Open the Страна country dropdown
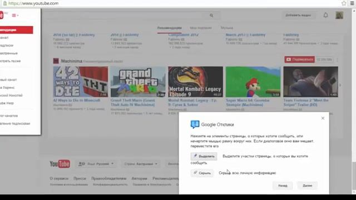This screenshot has width=356, height=200. pyautogui.click(x=141, y=164)
